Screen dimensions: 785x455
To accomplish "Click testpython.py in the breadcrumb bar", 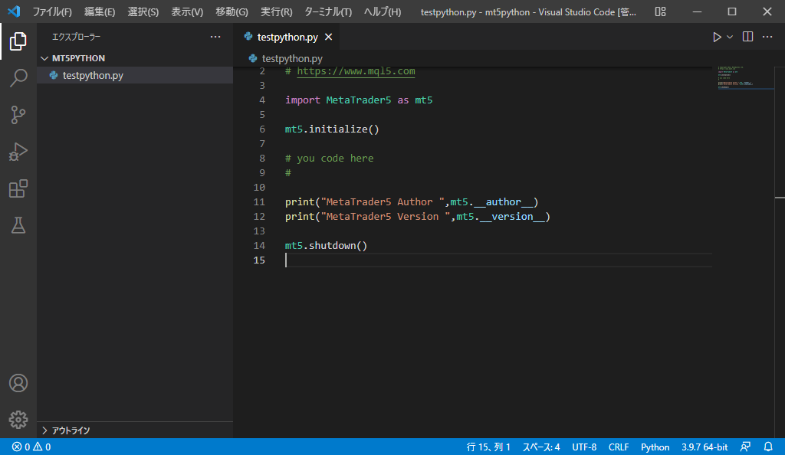I will tap(292, 58).
